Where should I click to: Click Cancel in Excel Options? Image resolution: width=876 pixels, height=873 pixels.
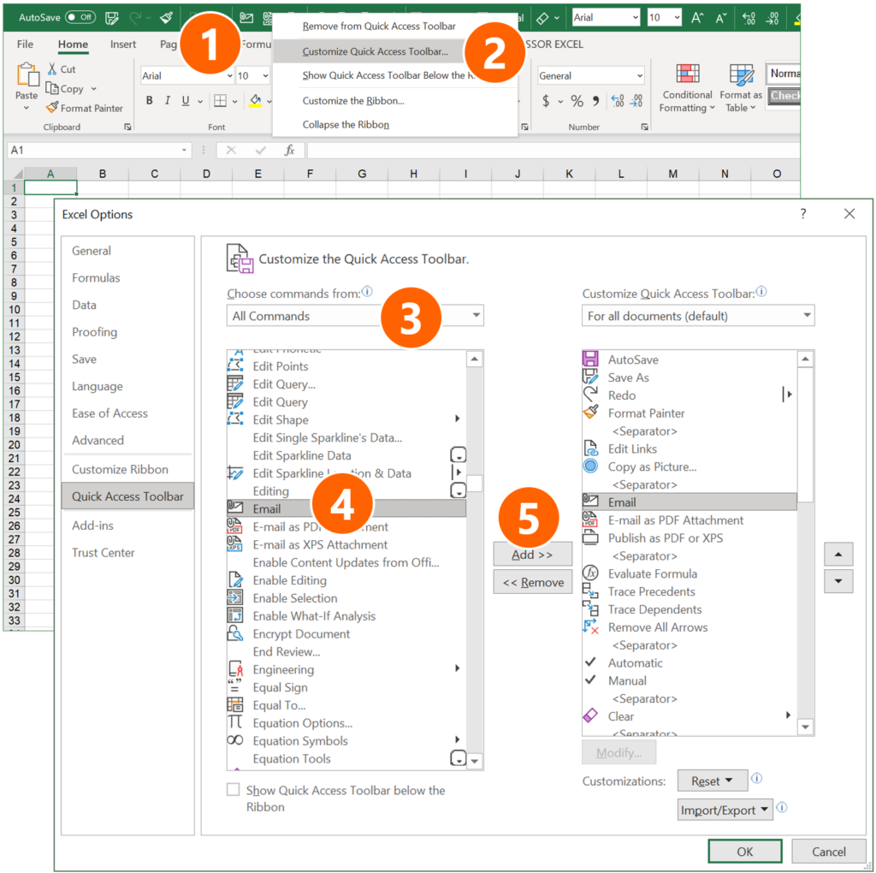(828, 852)
